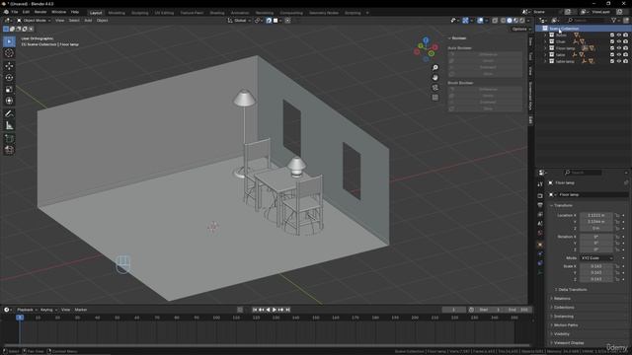Click the Blender logo menu icon
The image size is (632, 355).
[6, 12]
